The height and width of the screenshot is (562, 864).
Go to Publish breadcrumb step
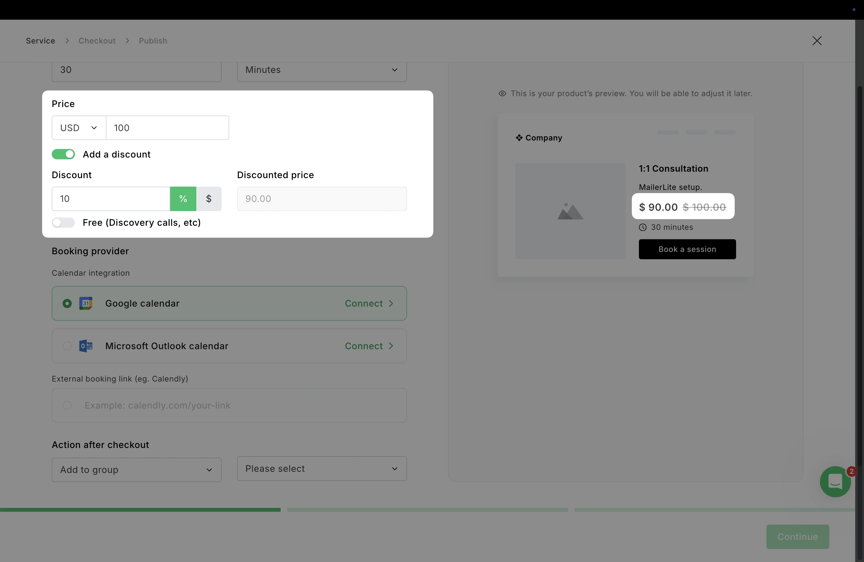153,41
